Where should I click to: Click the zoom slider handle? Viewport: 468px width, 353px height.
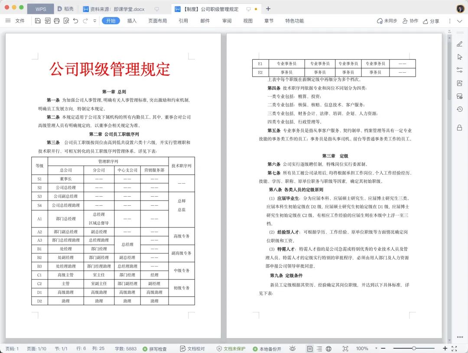coord(414,348)
